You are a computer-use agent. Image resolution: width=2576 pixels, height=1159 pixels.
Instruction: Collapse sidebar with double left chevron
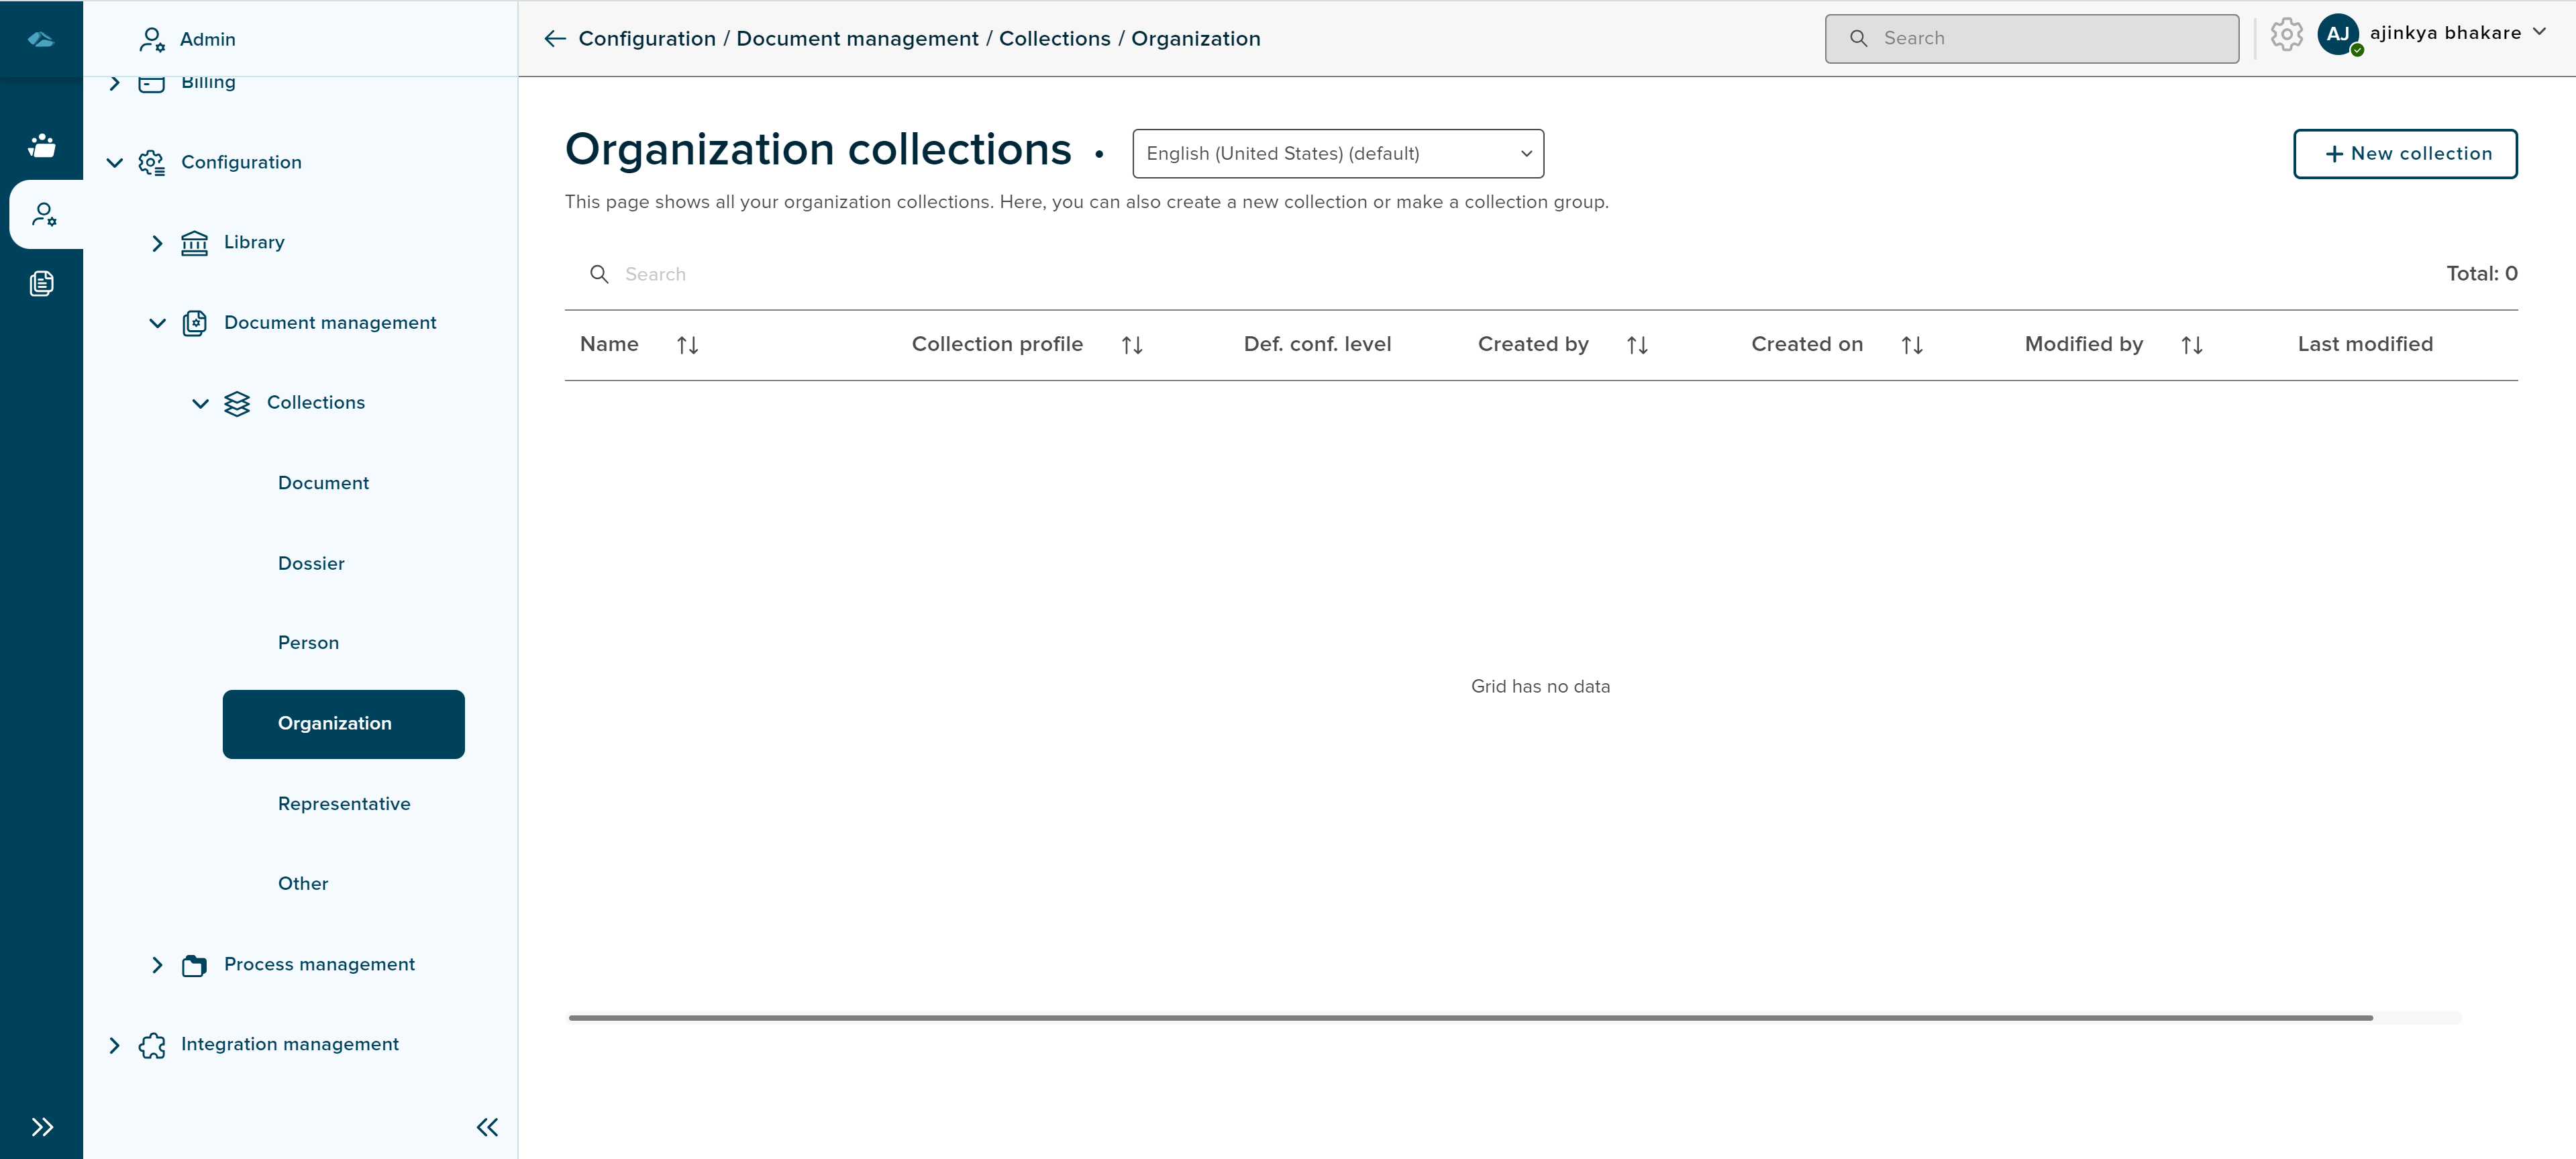coord(487,1127)
